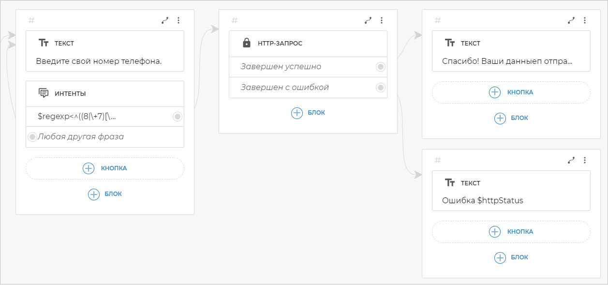
Task: Click connection icon on phone number screen
Action: point(165,20)
